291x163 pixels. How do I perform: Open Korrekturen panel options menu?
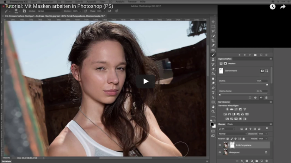pos(271,102)
